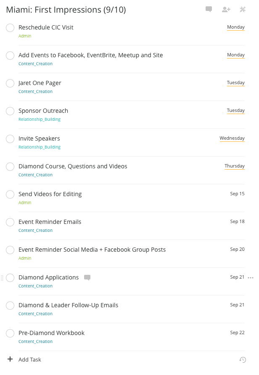259x375 pixels.
Task: Select project title Miami: First Impressions
Action: [x=66, y=10]
